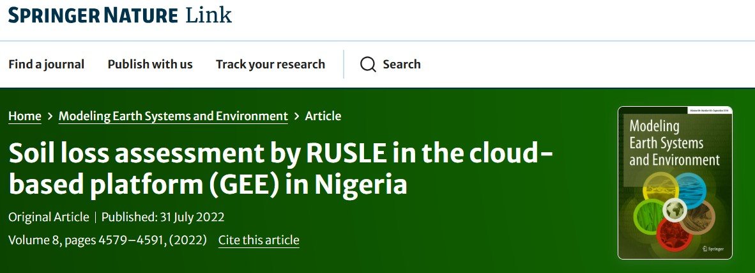Click the blue water circle on the cover
The width and height of the screenshot is (755, 273).
[x=687, y=191]
